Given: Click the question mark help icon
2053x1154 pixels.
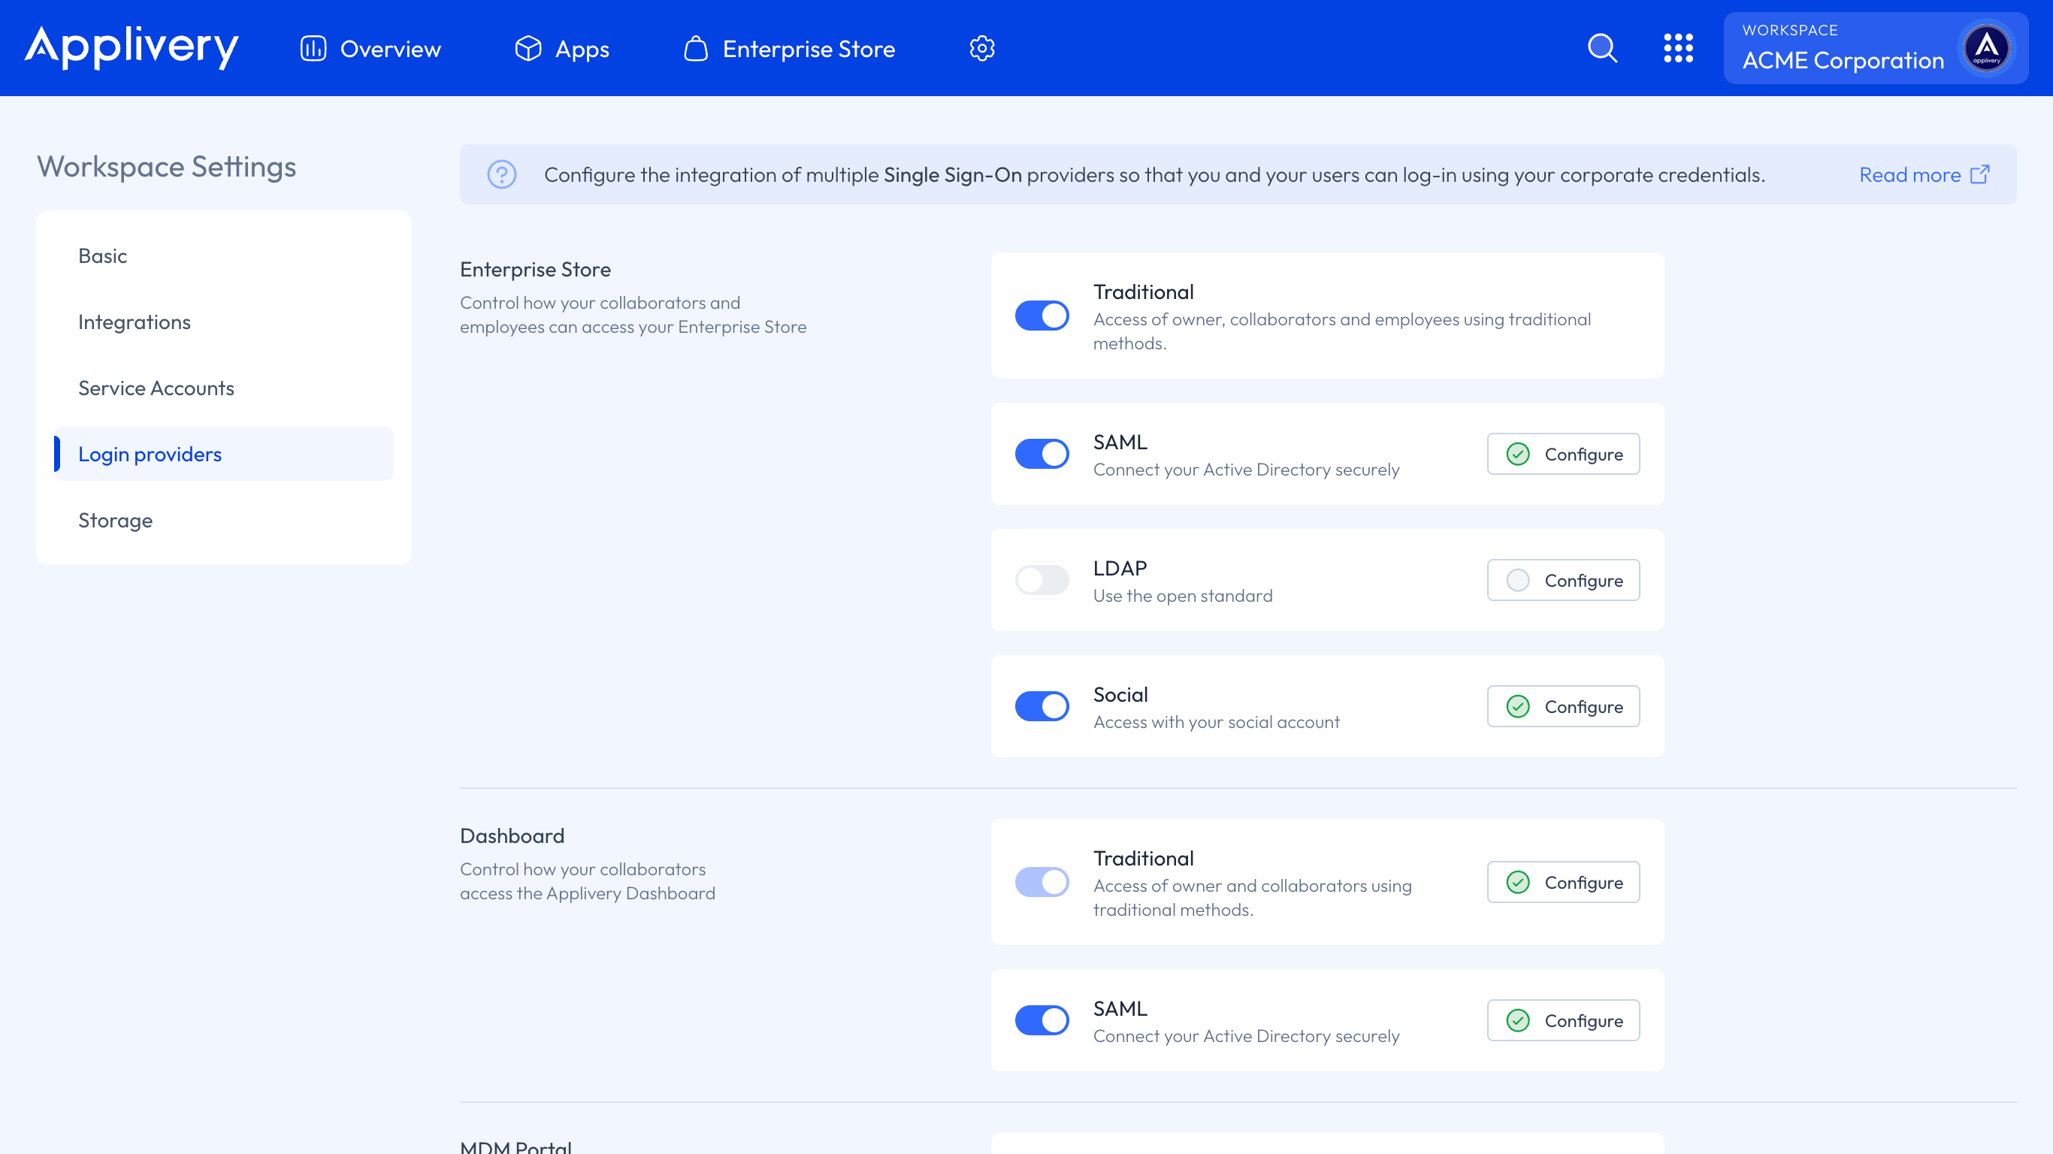Looking at the screenshot, I should (503, 174).
